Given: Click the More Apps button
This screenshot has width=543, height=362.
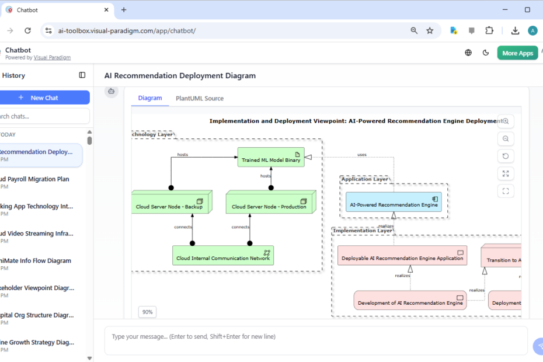Looking at the screenshot, I should tap(517, 53).
